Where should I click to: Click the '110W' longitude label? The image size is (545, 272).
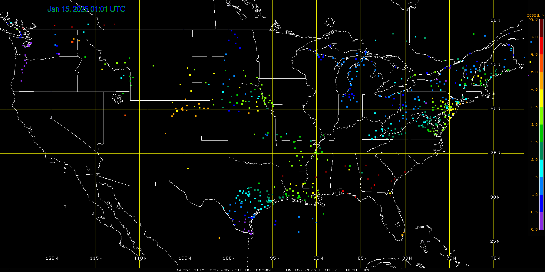coord(140,258)
